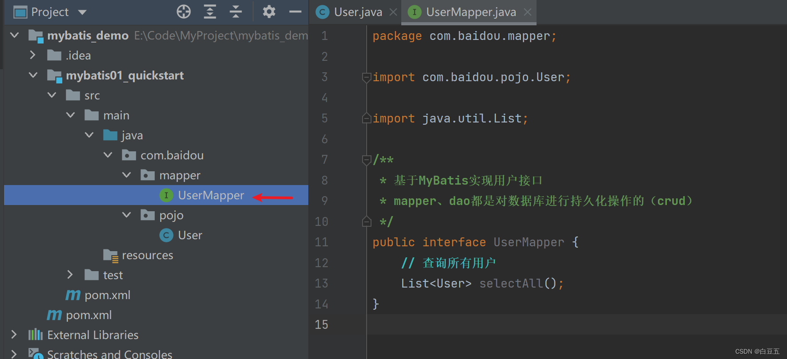Click the mapper package icon
The height and width of the screenshot is (359, 787).
(x=148, y=175)
